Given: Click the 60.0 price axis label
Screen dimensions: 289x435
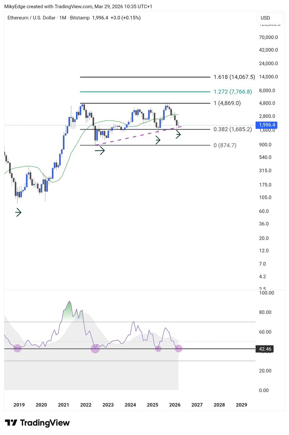Looking at the screenshot, I should (264, 211).
